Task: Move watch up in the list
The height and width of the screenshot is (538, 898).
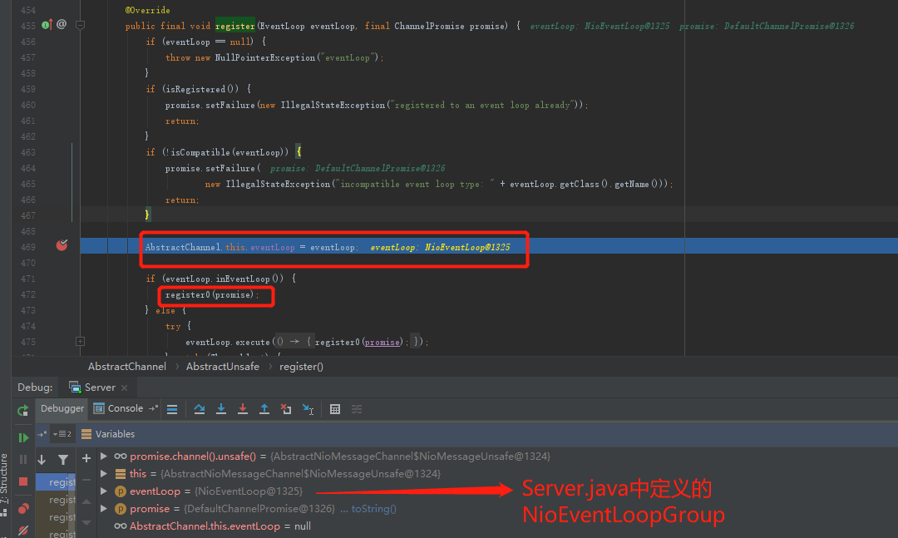Action: click(x=86, y=501)
